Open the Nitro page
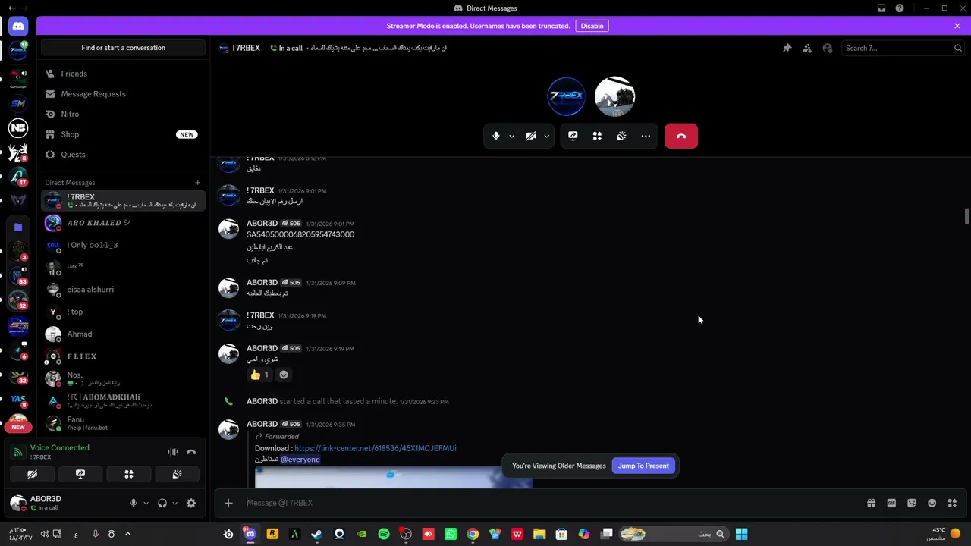 click(124, 114)
